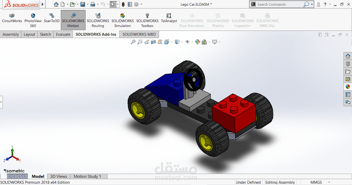Click Zoom to Area icon
The image size is (352, 185).
[x=140, y=42]
